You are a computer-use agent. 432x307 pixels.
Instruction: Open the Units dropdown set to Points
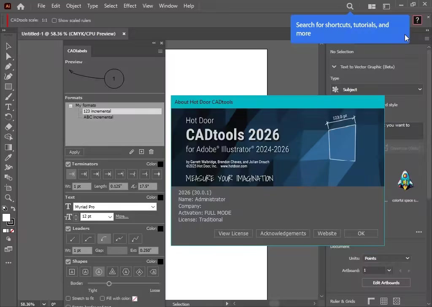386,258
